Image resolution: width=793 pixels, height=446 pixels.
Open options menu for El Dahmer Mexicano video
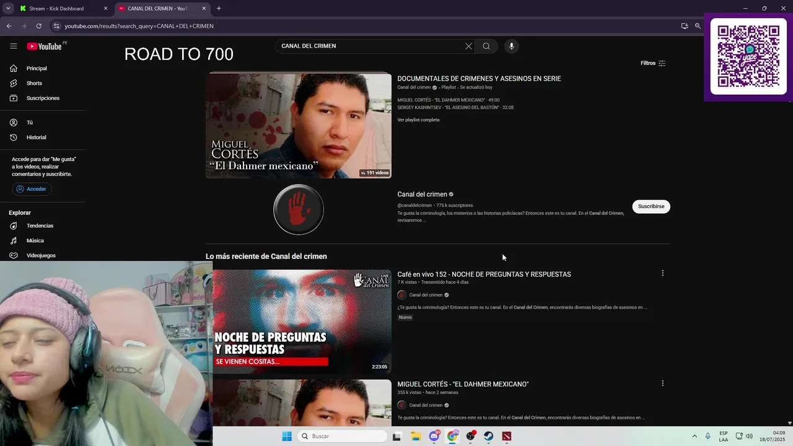[x=662, y=383]
